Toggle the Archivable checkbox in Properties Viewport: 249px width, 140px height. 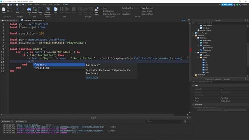coord(222,89)
